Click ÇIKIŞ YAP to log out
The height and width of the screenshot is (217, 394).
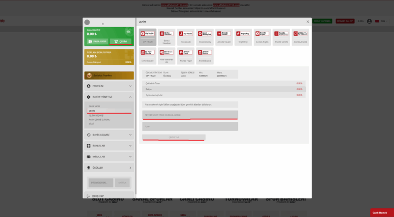click(x=109, y=196)
